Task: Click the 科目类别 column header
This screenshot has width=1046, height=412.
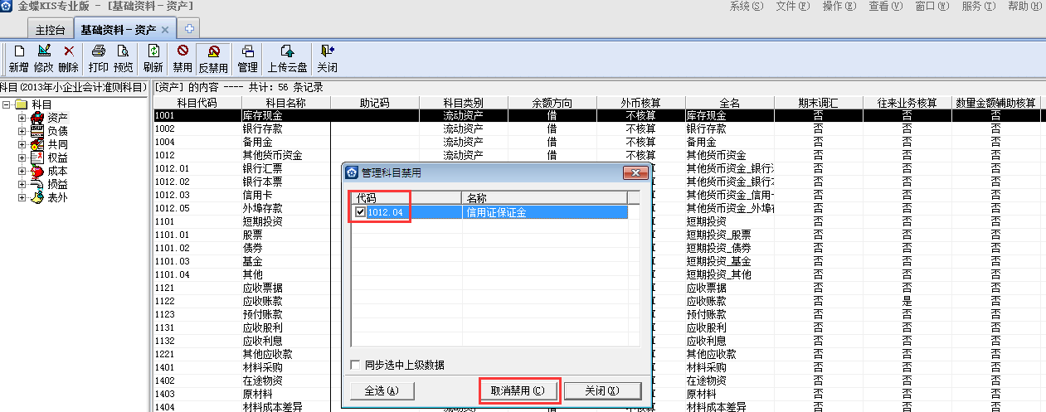Action: 463,103
